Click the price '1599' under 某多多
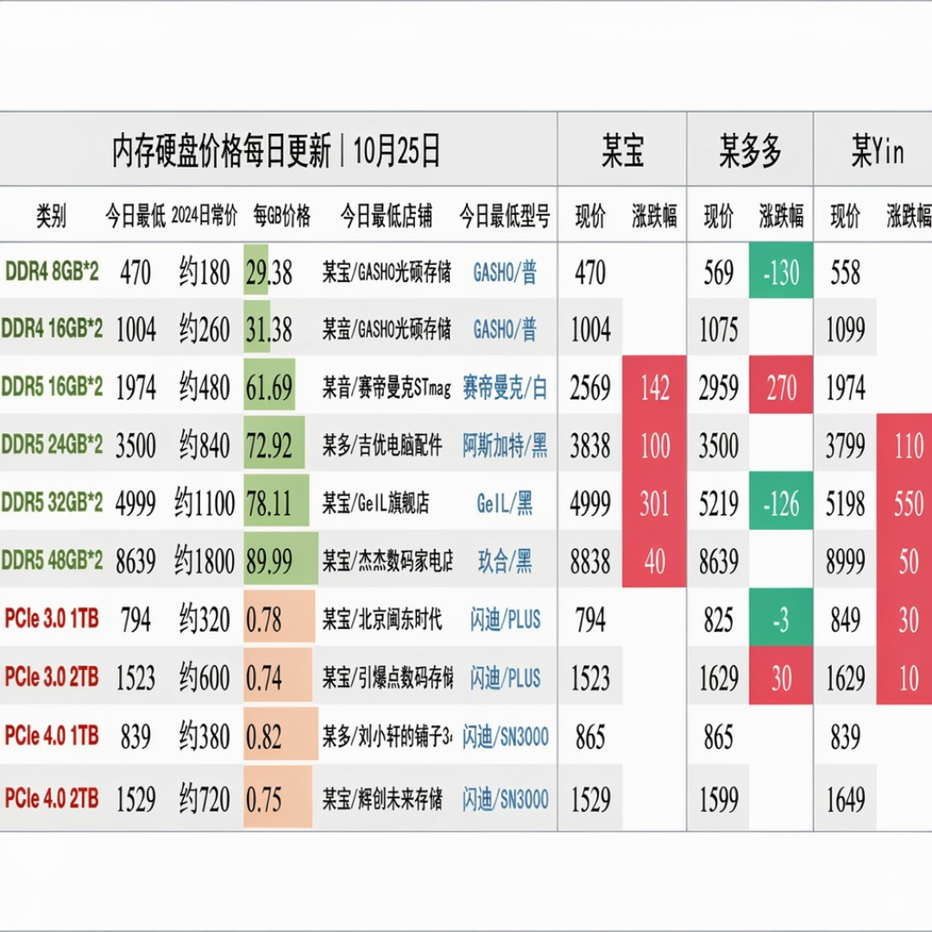The height and width of the screenshot is (932, 932). (x=719, y=799)
